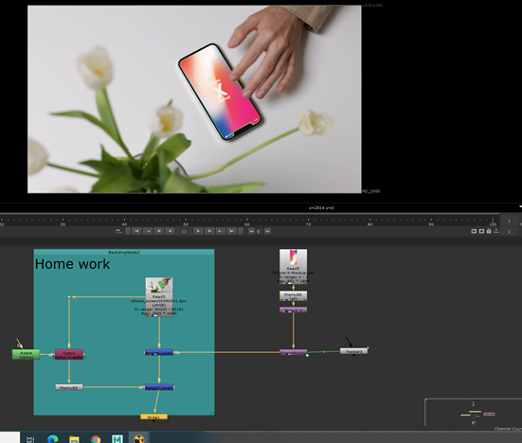522x443 pixels.
Task: Click the HD_1080 format label in viewer
Action: click(x=370, y=191)
